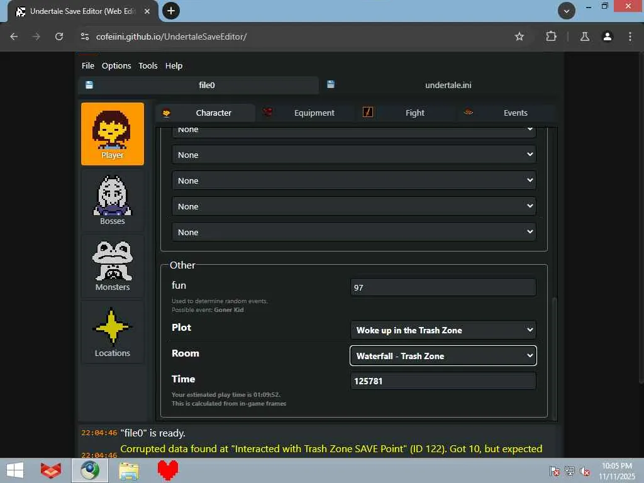Open the Bosses section with Toriel icon
This screenshot has height=483, width=644.
tap(112, 201)
